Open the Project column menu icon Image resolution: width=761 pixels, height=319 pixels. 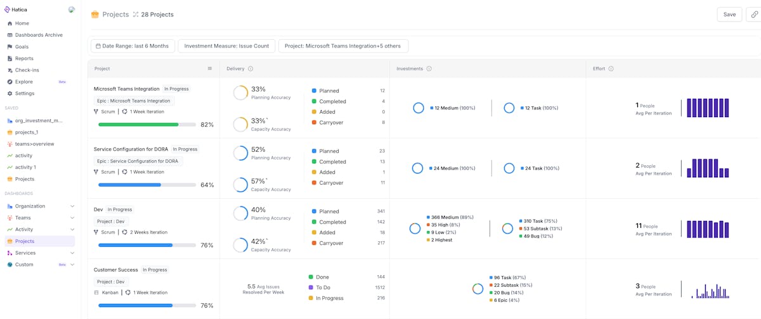point(210,68)
